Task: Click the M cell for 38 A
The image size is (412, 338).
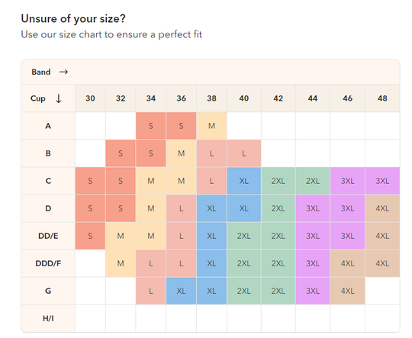Action: click(x=211, y=126)
